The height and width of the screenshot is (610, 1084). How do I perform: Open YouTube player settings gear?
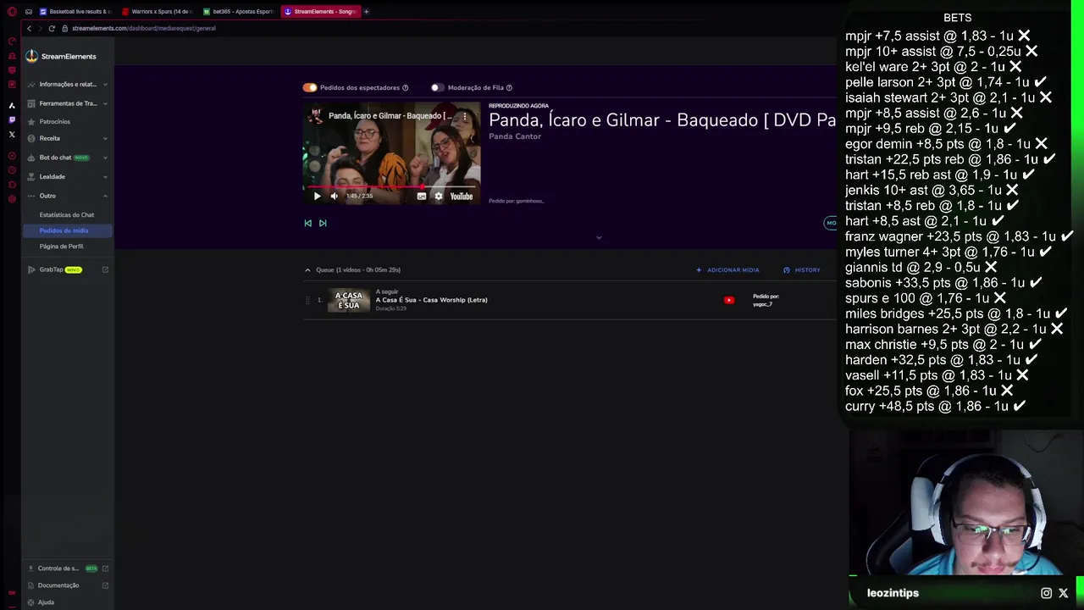pyautogui.click(x=438, y=196)
